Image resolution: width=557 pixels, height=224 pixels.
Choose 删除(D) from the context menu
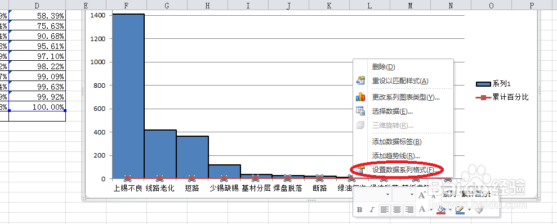pos(404,67)
